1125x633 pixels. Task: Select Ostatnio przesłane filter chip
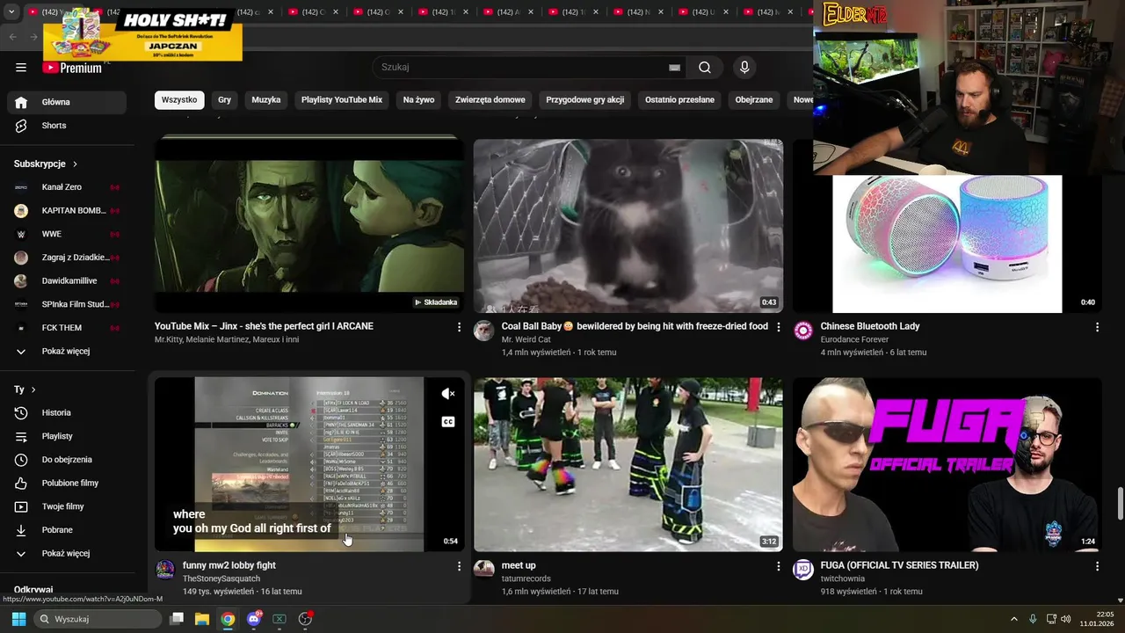pyautogui.click(x=680, y=100)
